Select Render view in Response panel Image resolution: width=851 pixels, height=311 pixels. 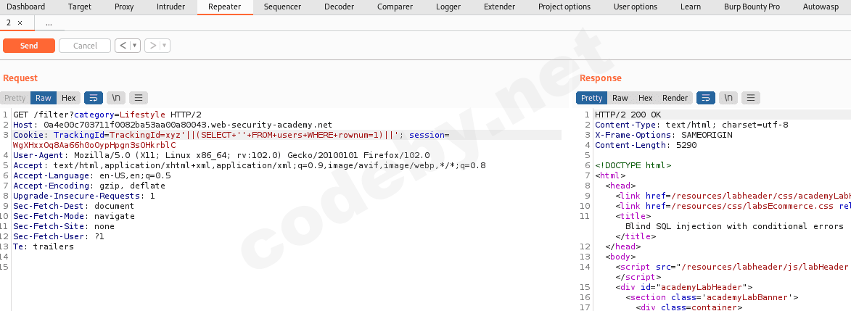[675, 98]
